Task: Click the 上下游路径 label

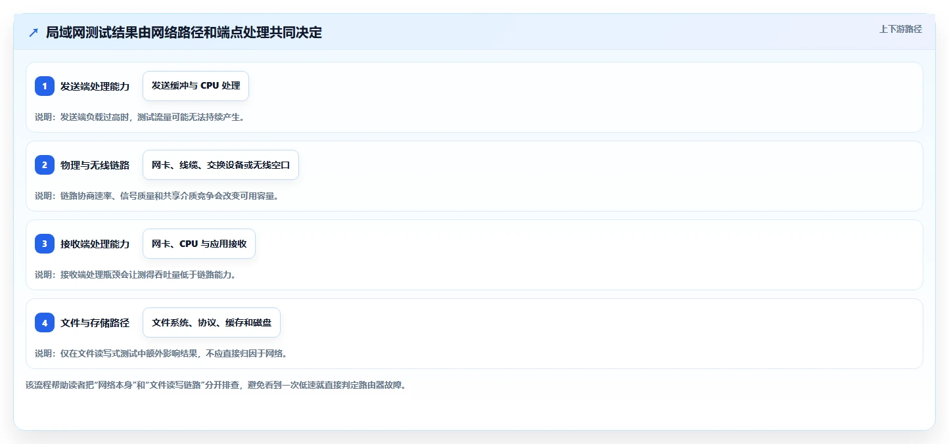Action: 901,29
